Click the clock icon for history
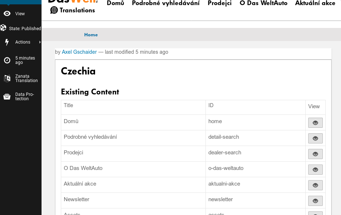This screenshot has height=215, width=341. (7, 60)
